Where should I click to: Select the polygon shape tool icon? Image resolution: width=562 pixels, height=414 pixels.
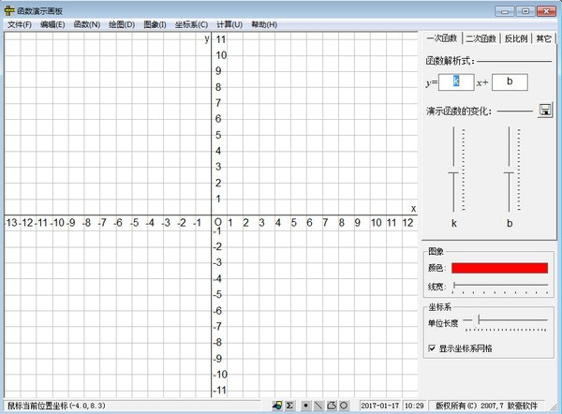click(332, 406)
